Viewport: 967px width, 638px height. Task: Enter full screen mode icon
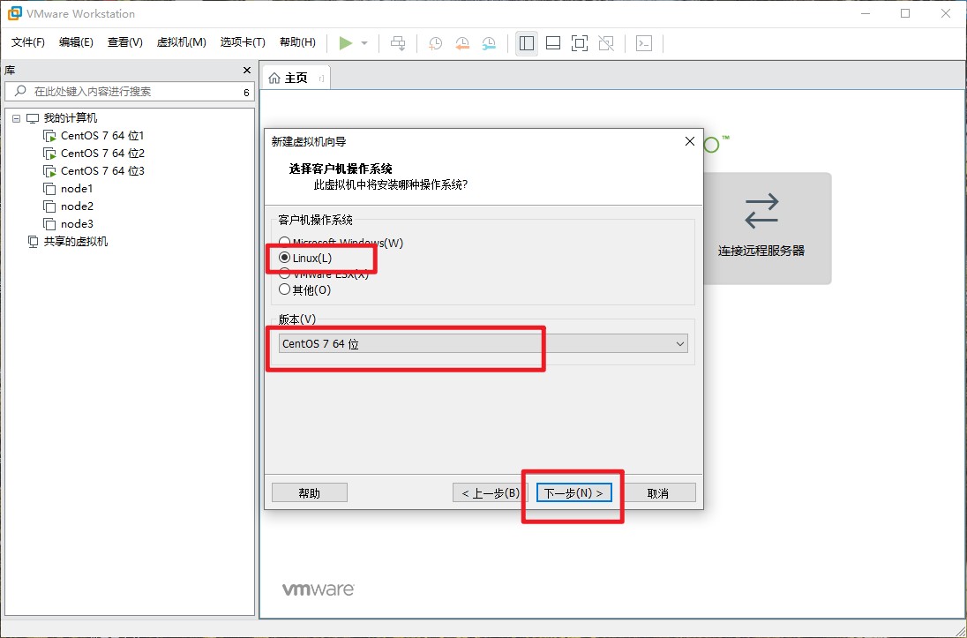580,42
